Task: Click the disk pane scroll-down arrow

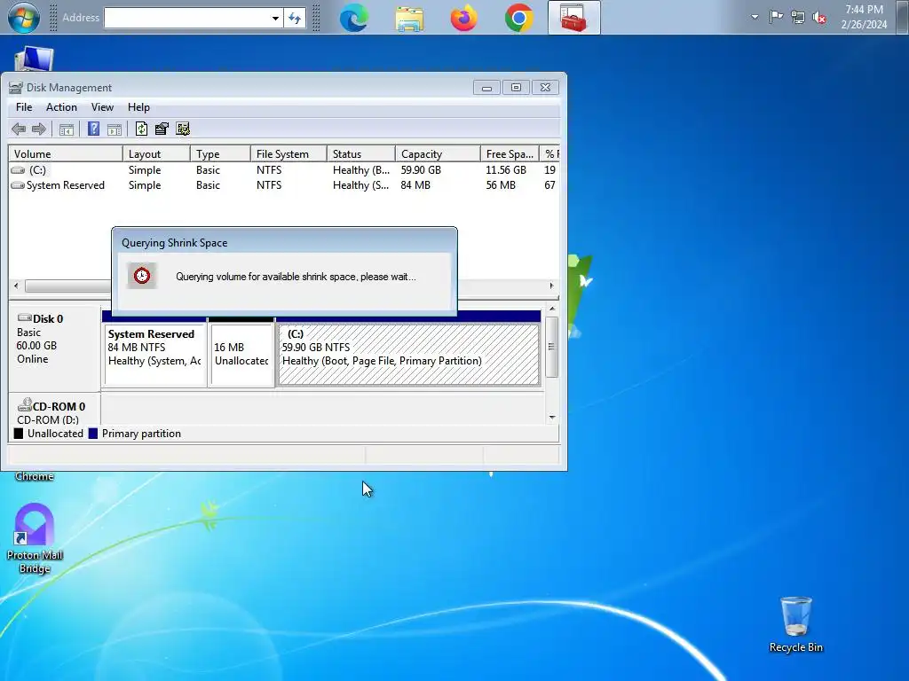Action: (x=552, y=417)
